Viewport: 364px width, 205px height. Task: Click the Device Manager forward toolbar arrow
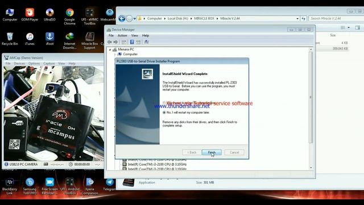(115, 42)
